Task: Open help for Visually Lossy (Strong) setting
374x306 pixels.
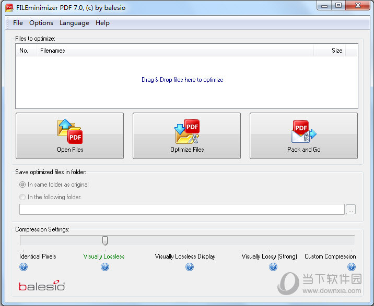Action: pyautogui.click(x=273, y=267)
